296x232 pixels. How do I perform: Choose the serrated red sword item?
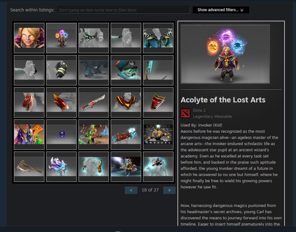[94, 102]
